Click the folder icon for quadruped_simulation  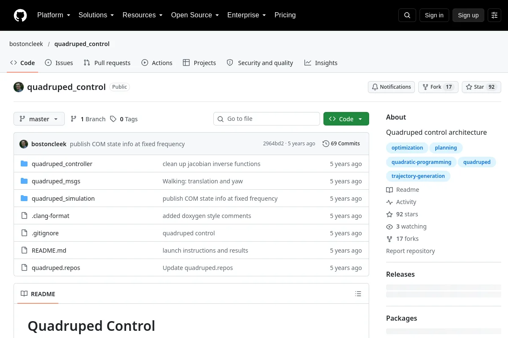(x=24, y=199)
